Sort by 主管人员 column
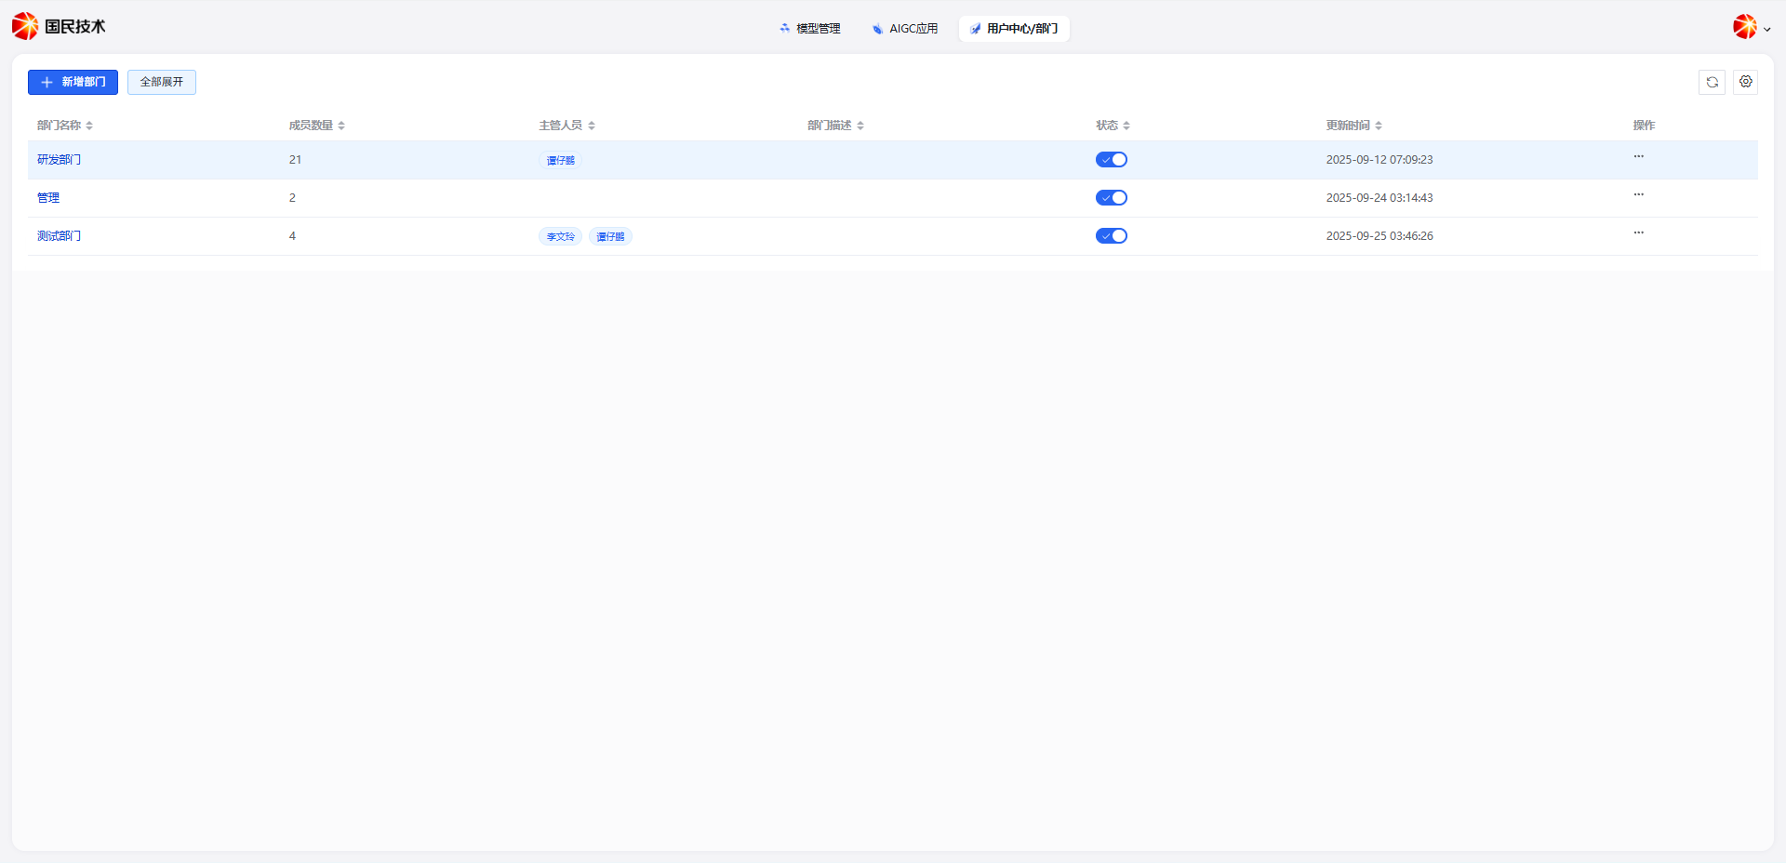This screenshot has width=1786, height=863. click(592, 126)
